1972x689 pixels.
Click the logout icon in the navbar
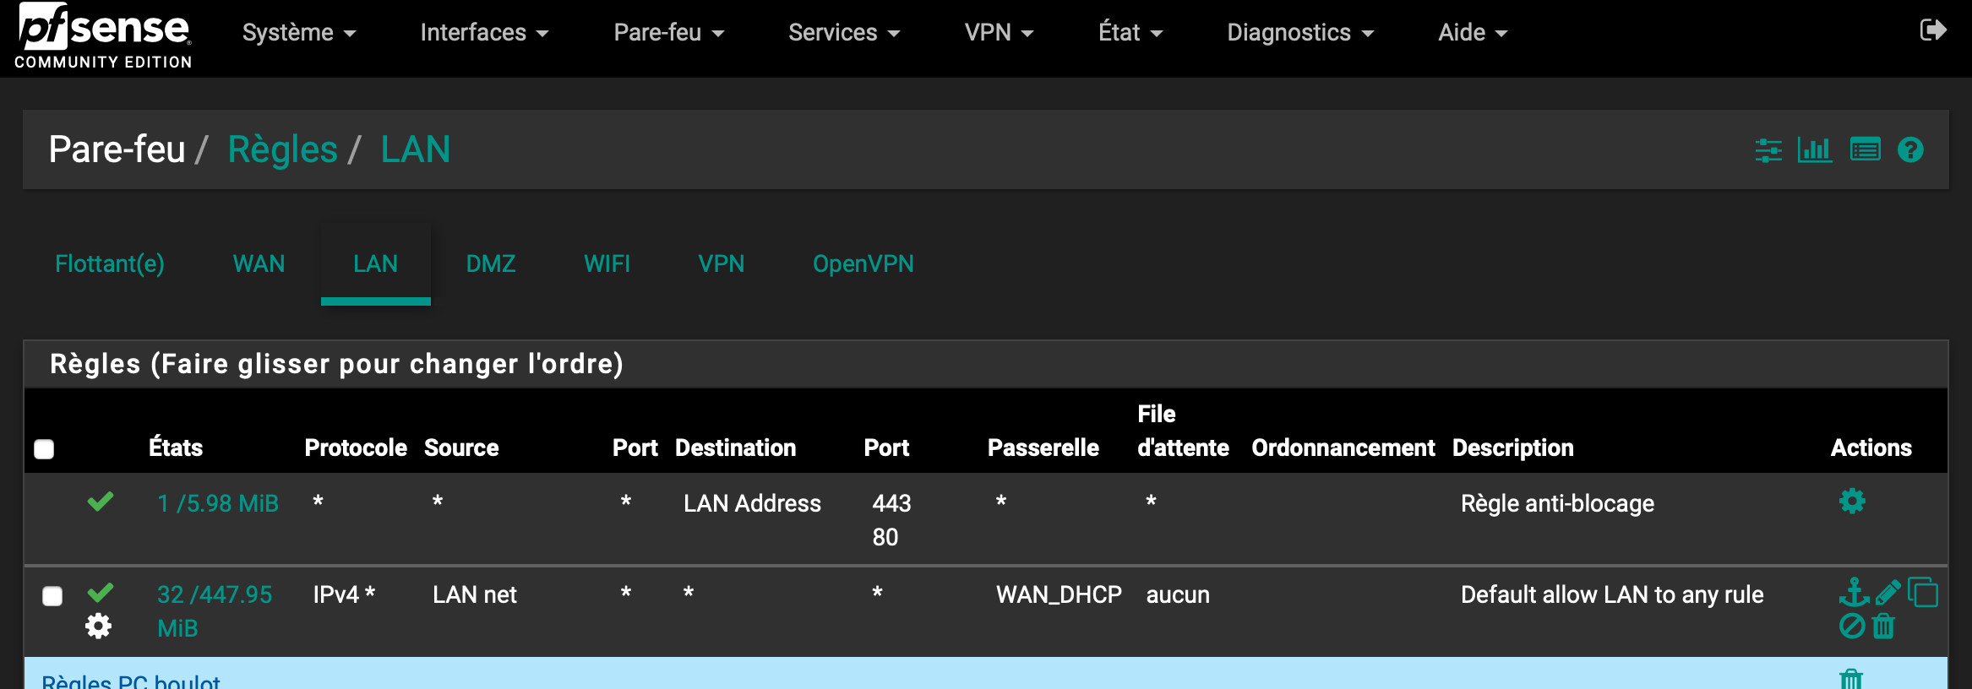(1932, 31)
